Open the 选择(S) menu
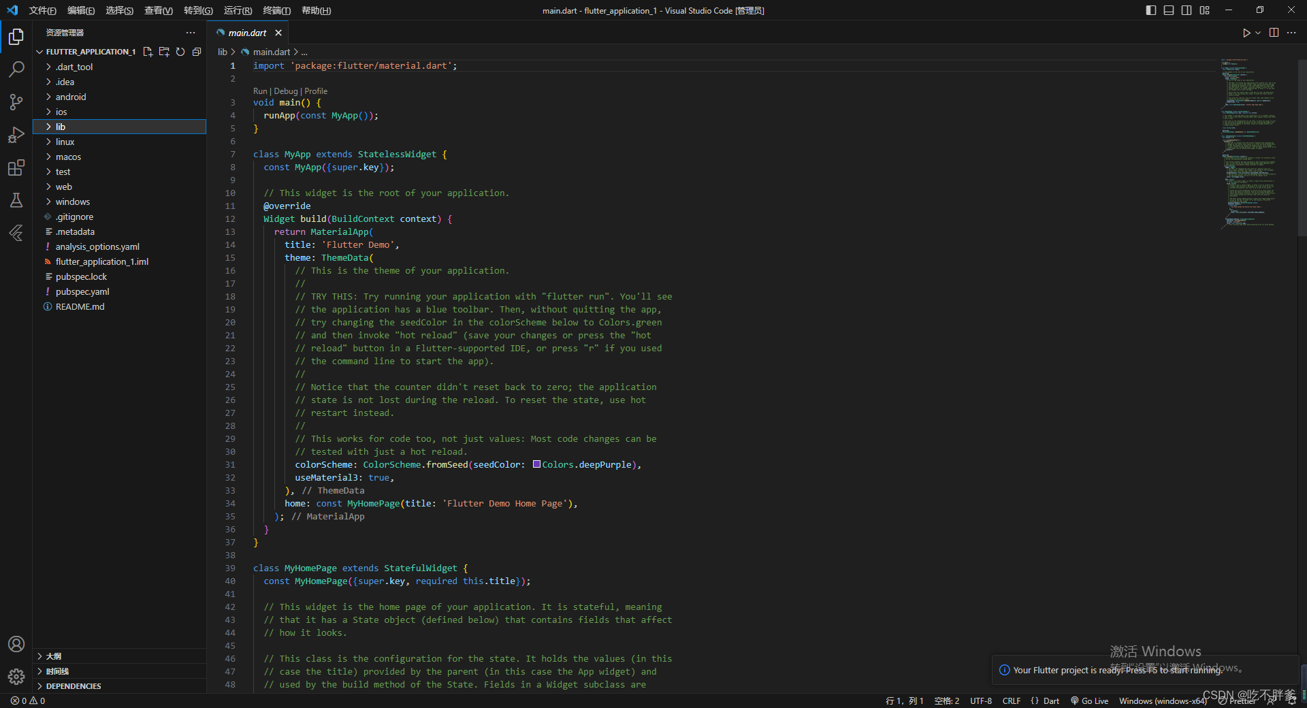 pyautogui.click(x=120, y=10)
